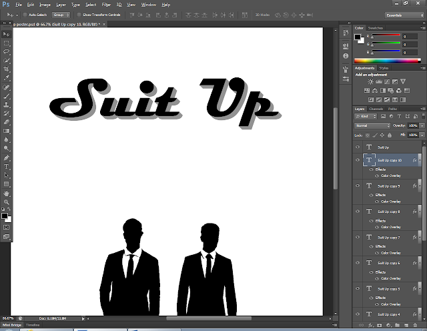This screenshot has width=427, height=331.
Task: Select the Blur tool
Action: (6, 139)
